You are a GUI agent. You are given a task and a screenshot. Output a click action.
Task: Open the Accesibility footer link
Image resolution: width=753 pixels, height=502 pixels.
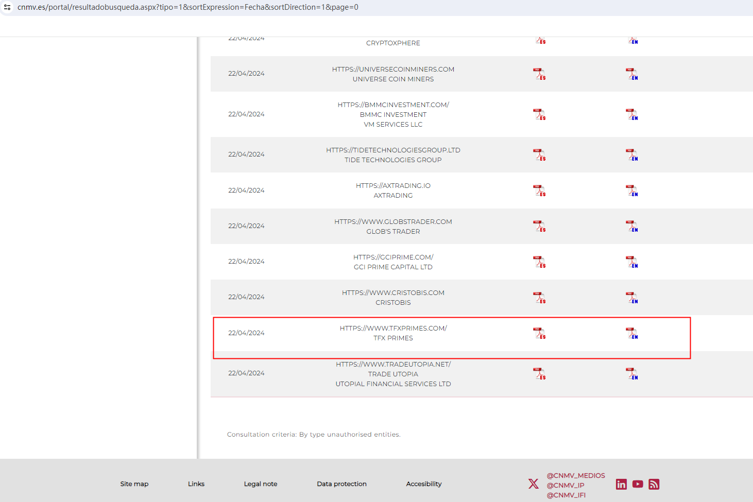tap(424, 484)
